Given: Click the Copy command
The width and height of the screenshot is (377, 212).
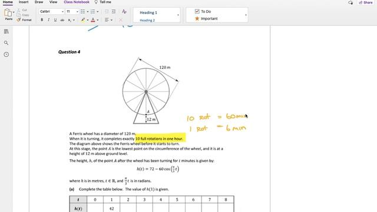Looking at the screenshot, I should click(x=23, y=15).
